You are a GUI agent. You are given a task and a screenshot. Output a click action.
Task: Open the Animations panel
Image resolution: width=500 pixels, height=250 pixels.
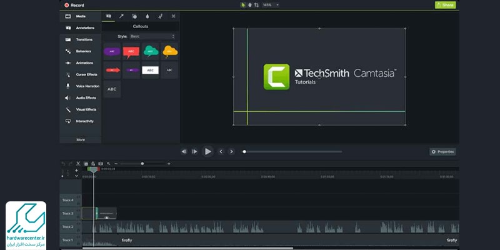(x=81, y=63)
